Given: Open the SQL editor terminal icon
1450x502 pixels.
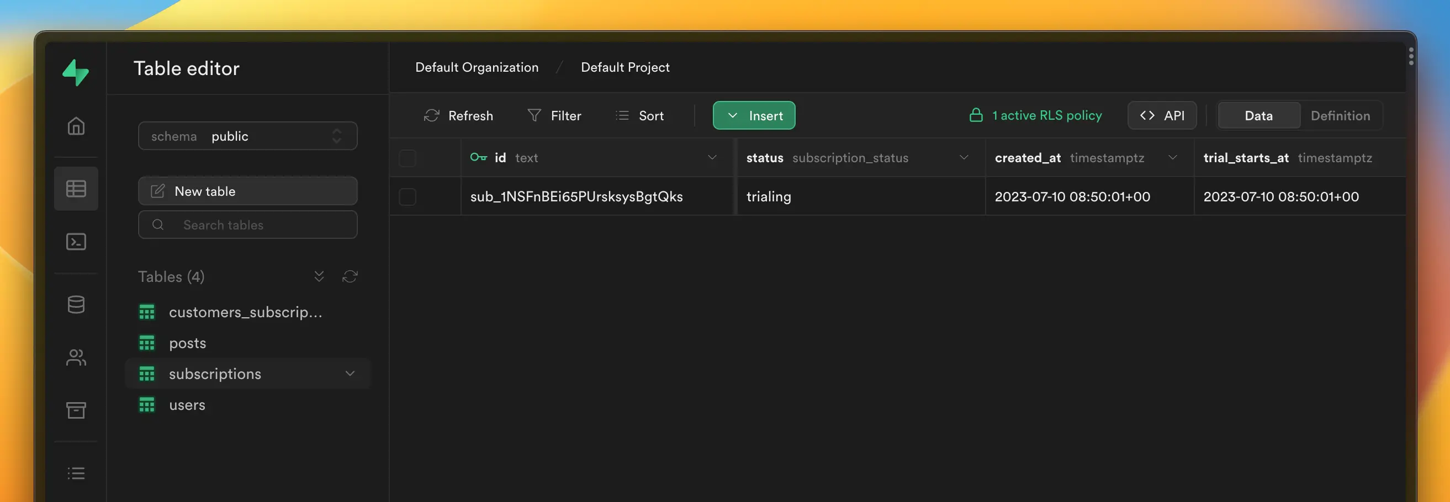Looking at the screenshot, I should 76,242.
